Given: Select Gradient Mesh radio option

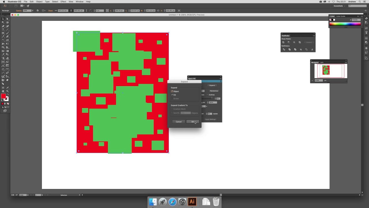Looking at the screenshot, I should click(x=172, y=109).
